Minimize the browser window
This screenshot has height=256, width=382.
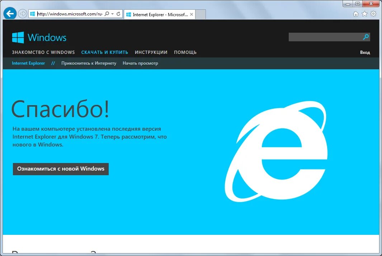point(348,4)
